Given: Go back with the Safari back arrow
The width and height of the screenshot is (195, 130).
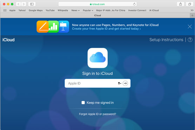Looking at the screenshot, I should click(19, 4).
